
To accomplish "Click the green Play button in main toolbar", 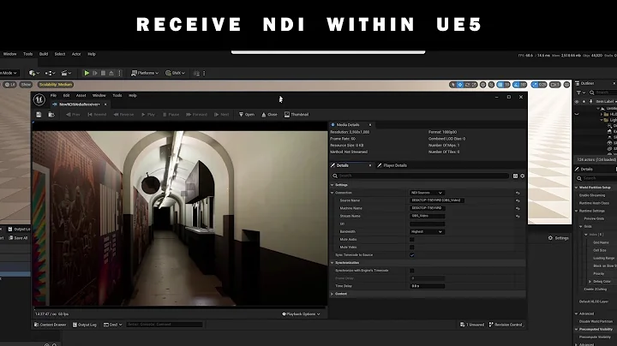I will [87, 73].
